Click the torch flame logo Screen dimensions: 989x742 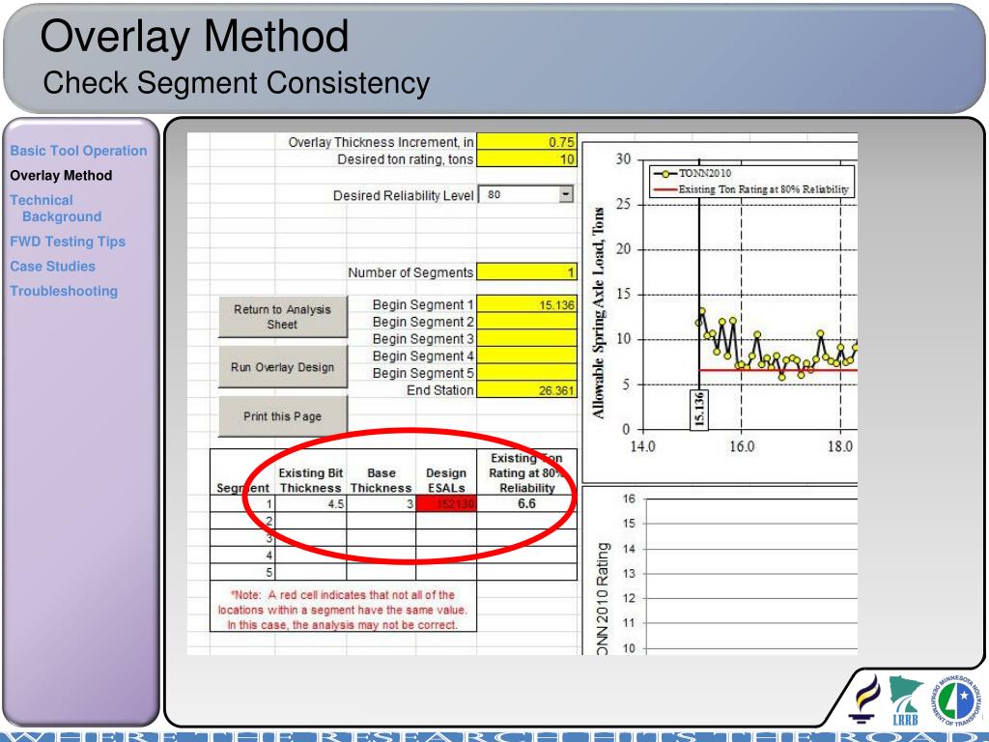point(864,699)
